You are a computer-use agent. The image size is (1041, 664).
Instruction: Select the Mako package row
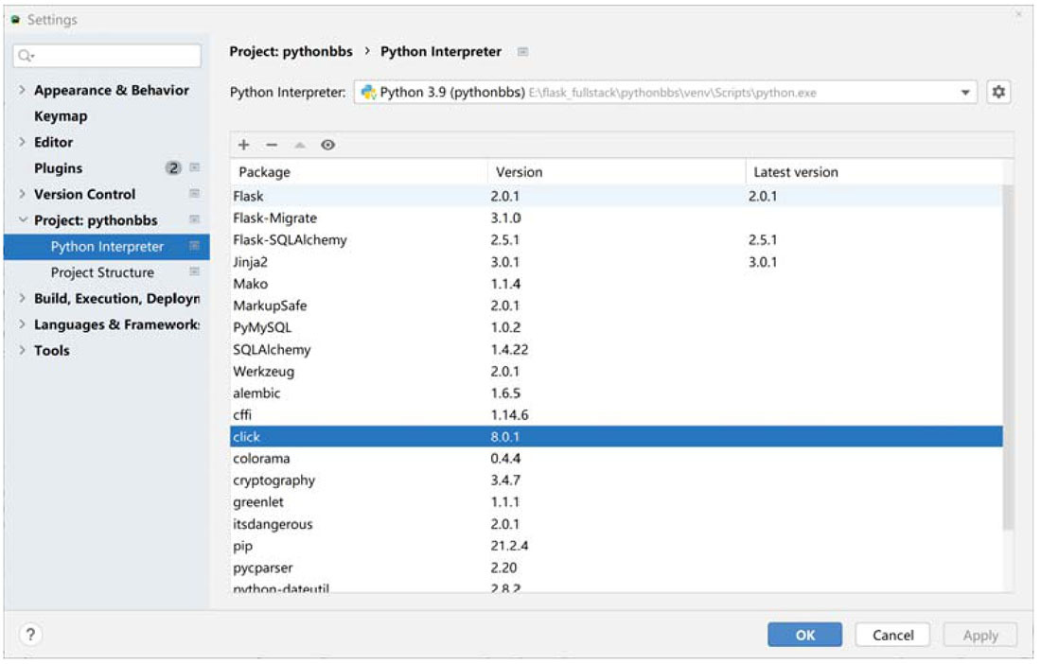click(x=617, y=284)
